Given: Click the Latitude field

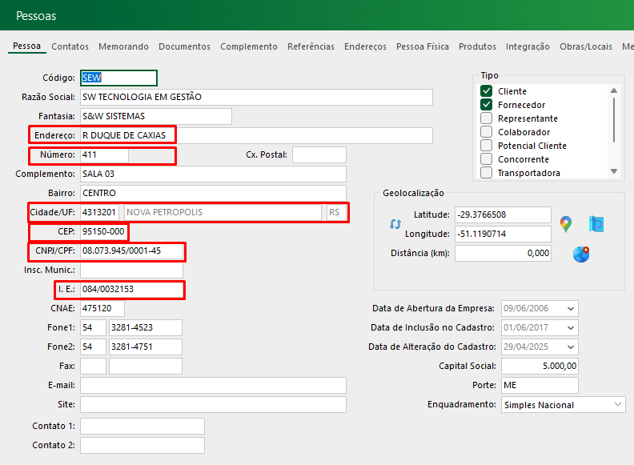Looking at the screenshot, I should point(503,214).
